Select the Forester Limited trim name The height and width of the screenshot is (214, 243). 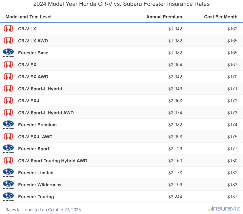[x=36, y=173]
